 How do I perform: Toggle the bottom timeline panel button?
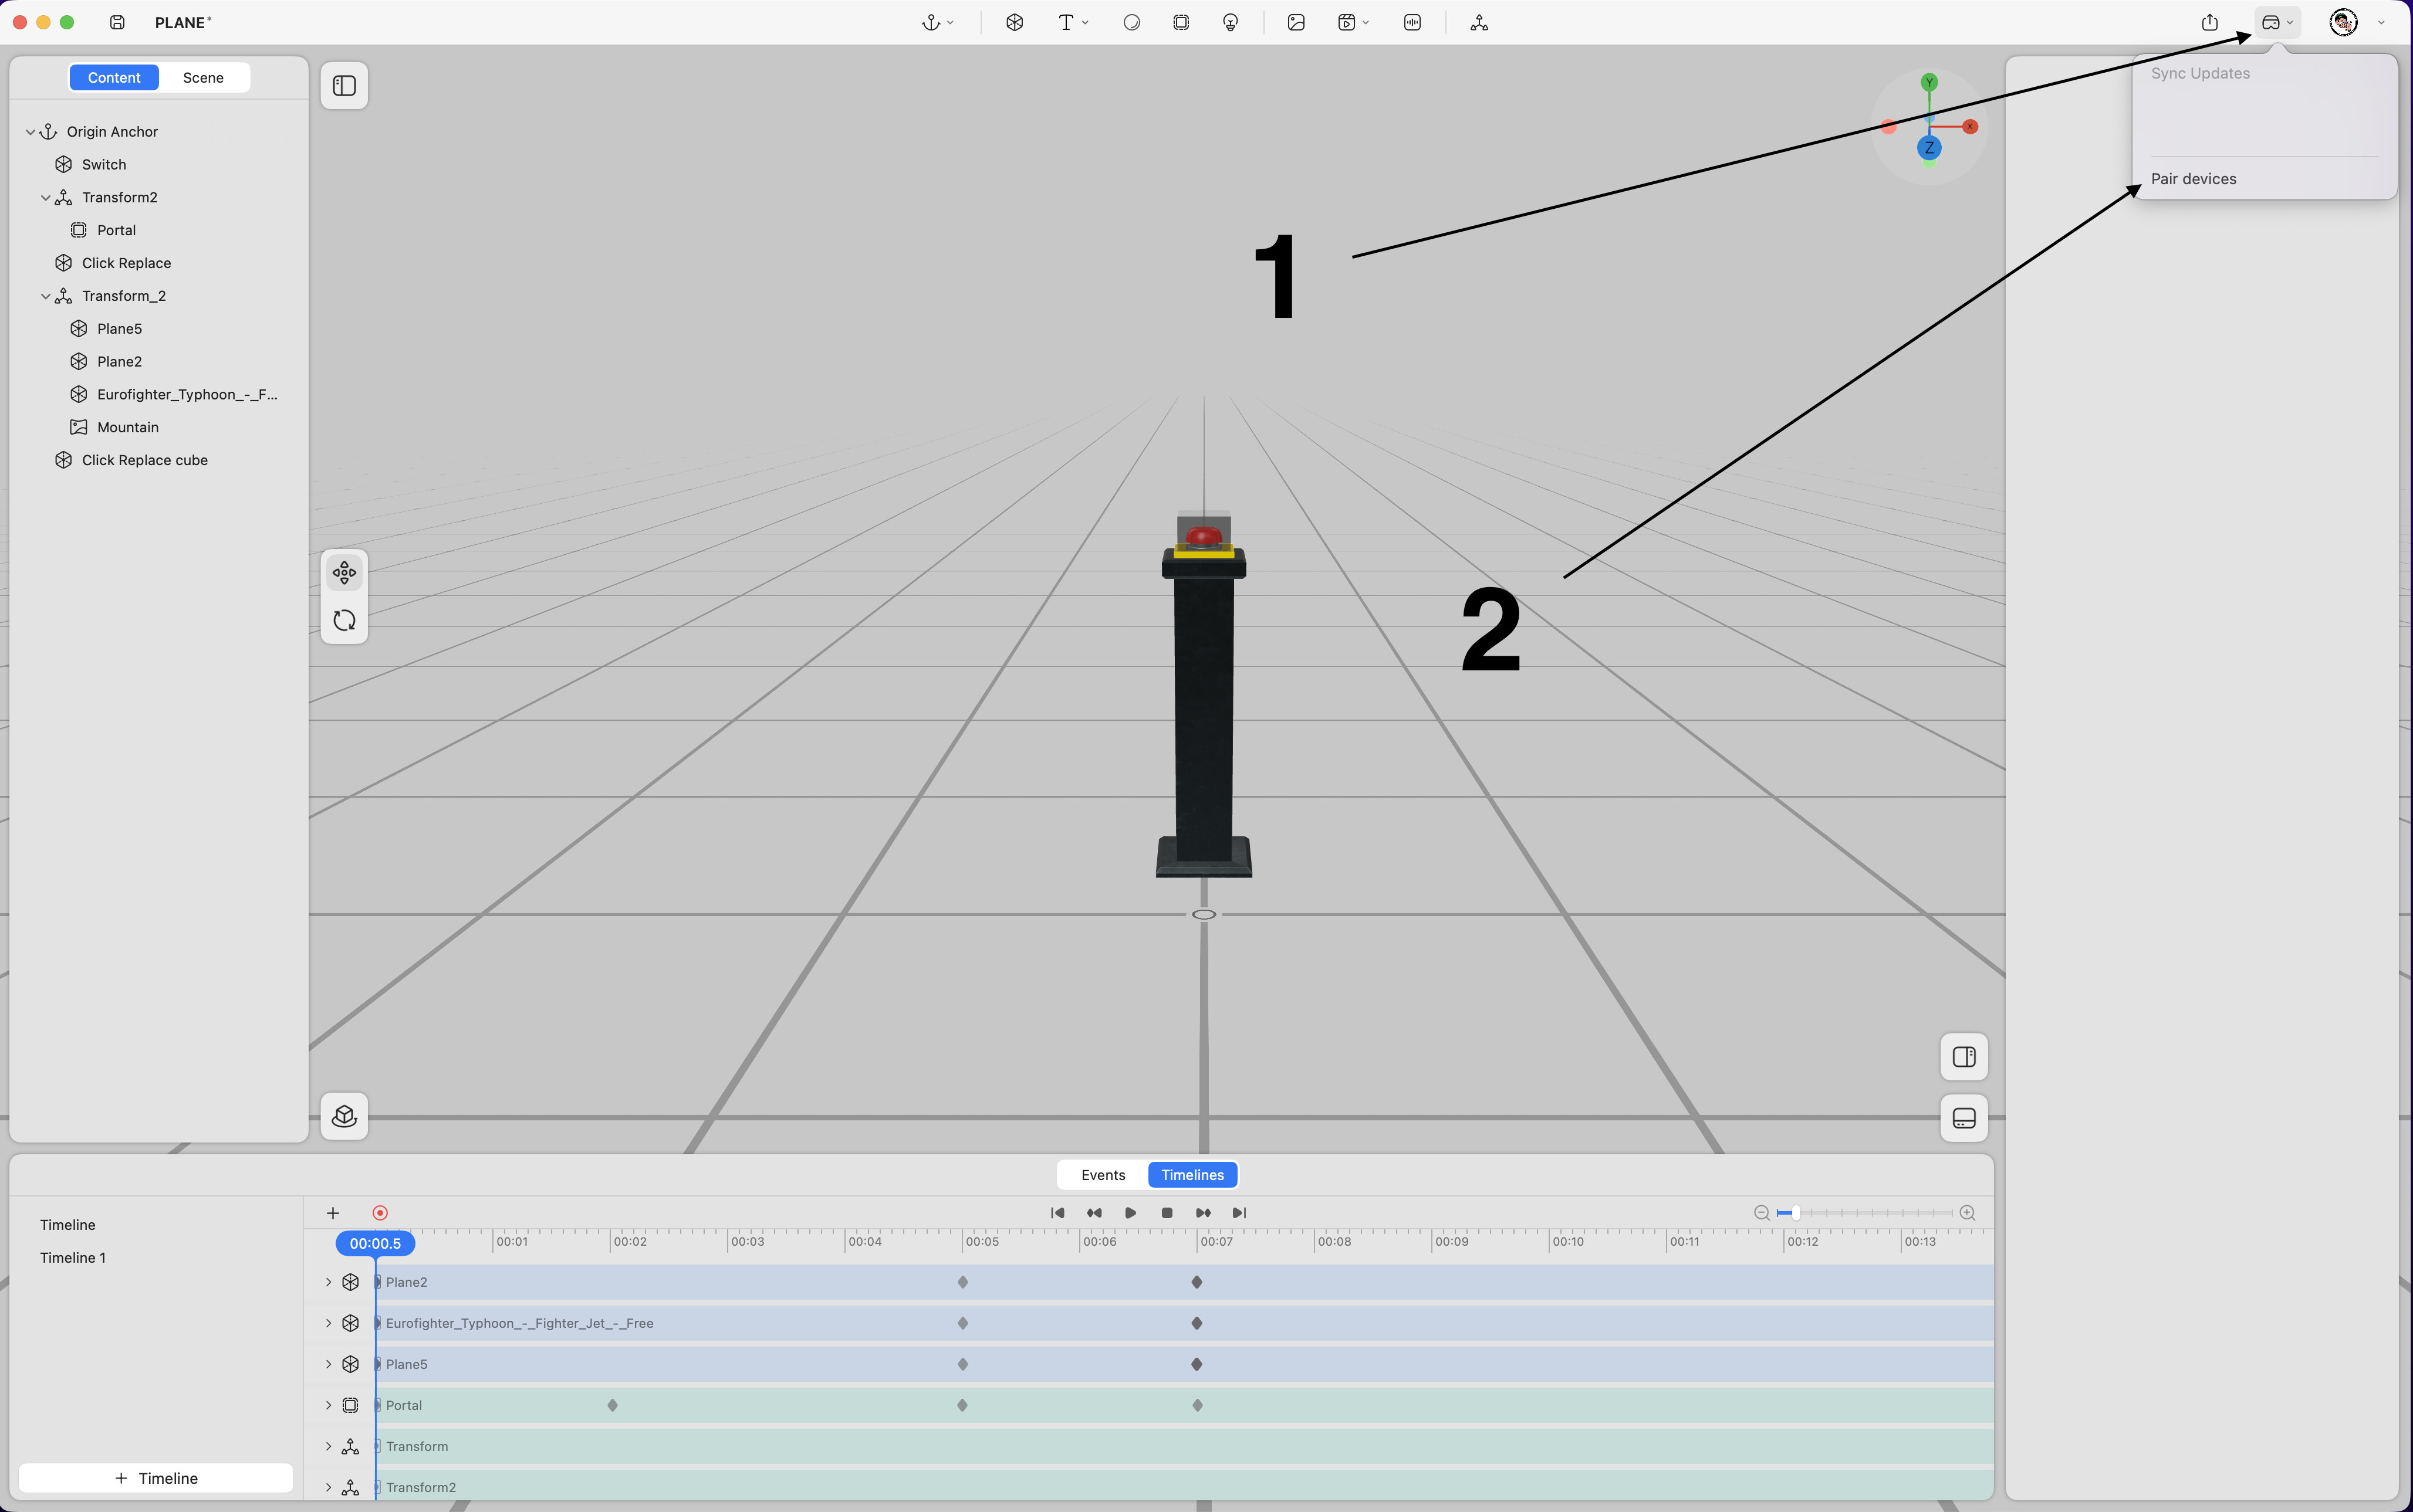coord(1963,1118)
